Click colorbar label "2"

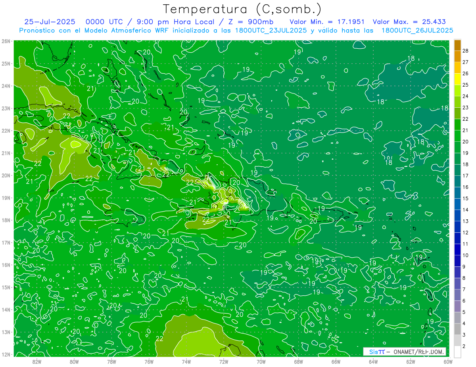464,346
